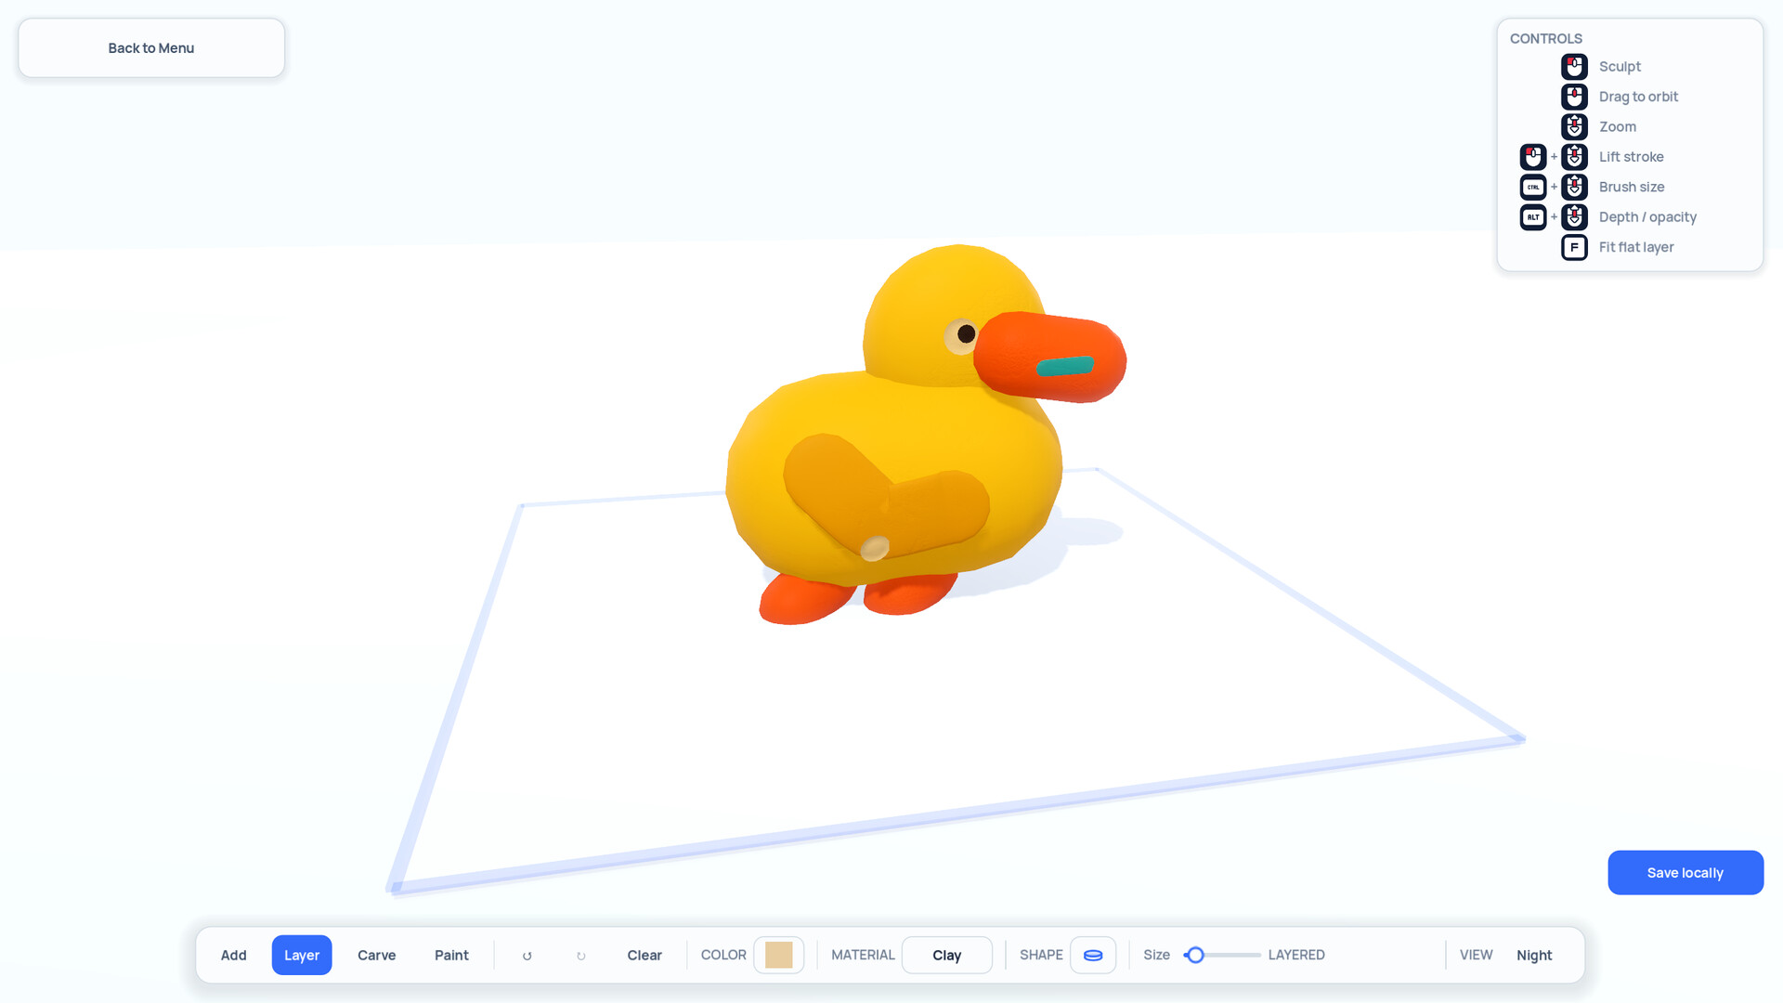The image size is (1783, 1003).
Task: Toggle the Night view setting
Action: (1534, 956)
